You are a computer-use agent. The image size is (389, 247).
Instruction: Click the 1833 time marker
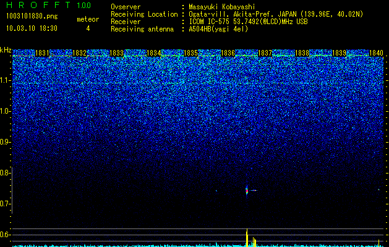click(x=116, y=53)
